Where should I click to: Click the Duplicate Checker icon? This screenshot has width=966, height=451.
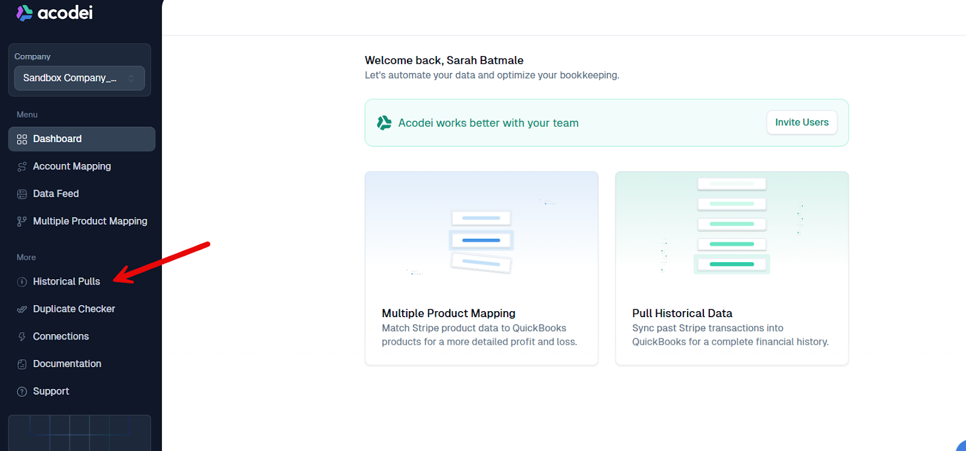pyautogui.click(x=22, y=309)
